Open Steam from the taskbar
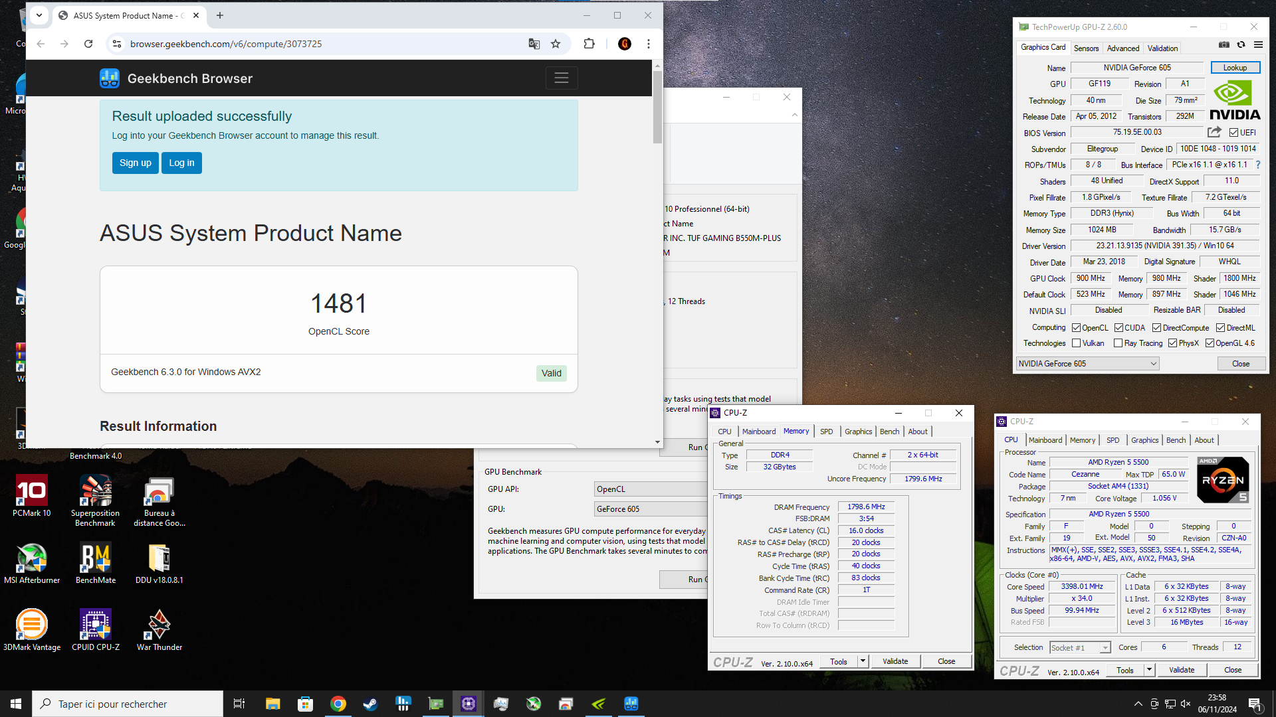Screen dimensions: 1276x717 (x=370, y=704)
